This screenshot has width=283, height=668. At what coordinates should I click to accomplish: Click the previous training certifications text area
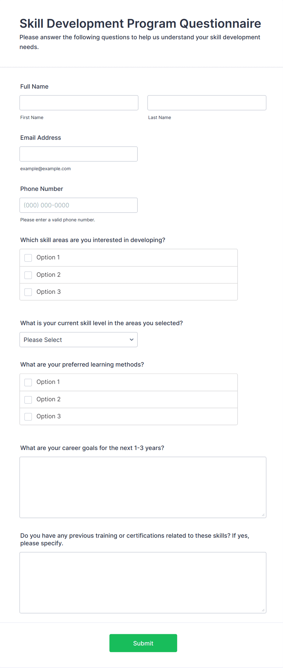143,582
